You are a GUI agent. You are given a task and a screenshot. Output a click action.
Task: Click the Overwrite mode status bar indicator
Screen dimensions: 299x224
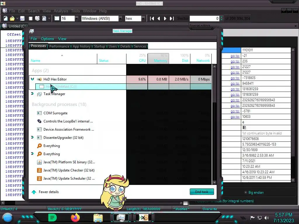coord(210,209)
